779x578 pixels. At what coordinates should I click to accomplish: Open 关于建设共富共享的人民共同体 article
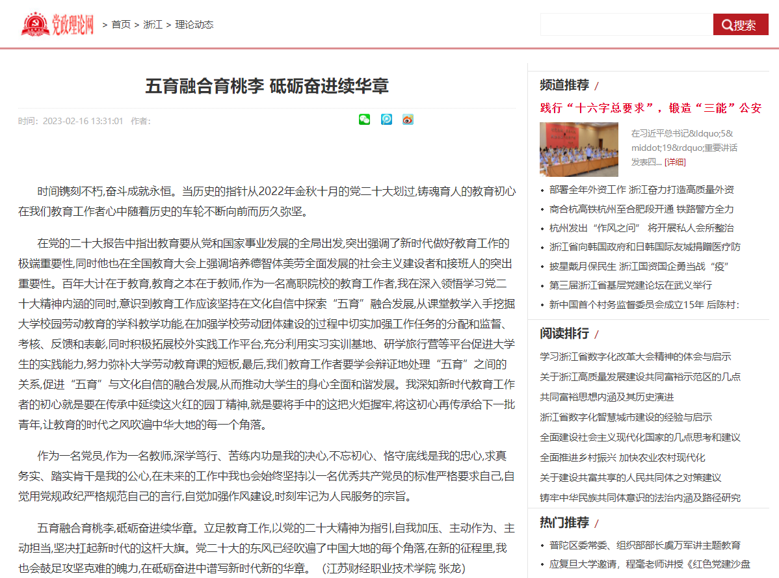[631, 477]
